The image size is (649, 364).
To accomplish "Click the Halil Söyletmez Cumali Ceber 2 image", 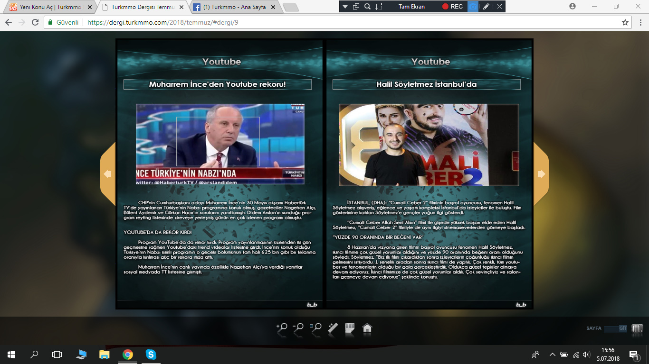I will pos(429,145).
